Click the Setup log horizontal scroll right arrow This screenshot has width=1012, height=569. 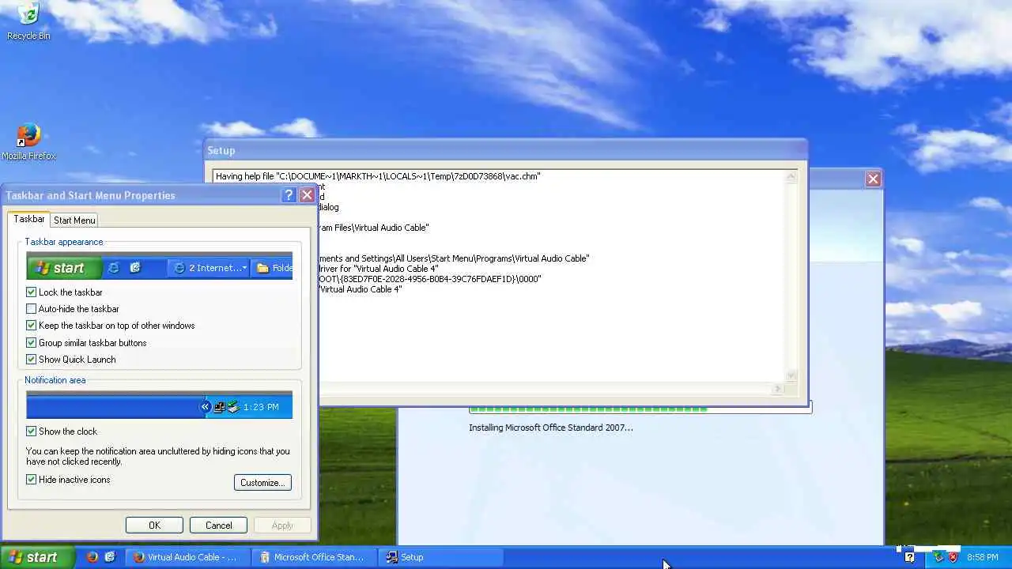779,388
